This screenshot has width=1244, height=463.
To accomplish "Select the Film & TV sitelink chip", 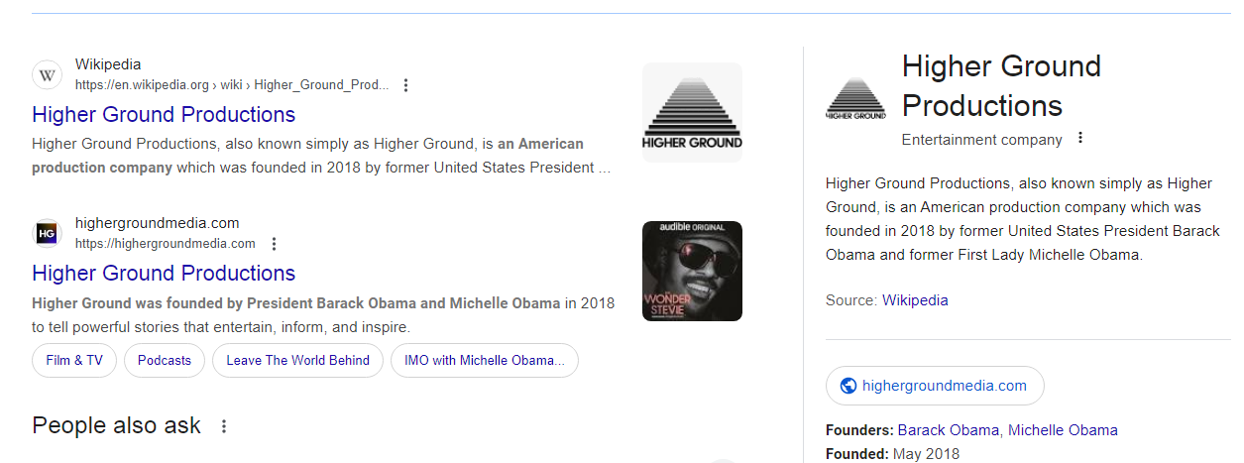I will pos(74,361).
